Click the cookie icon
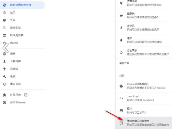172x129 pixels. pyautogui.click(x=121, y=86)
